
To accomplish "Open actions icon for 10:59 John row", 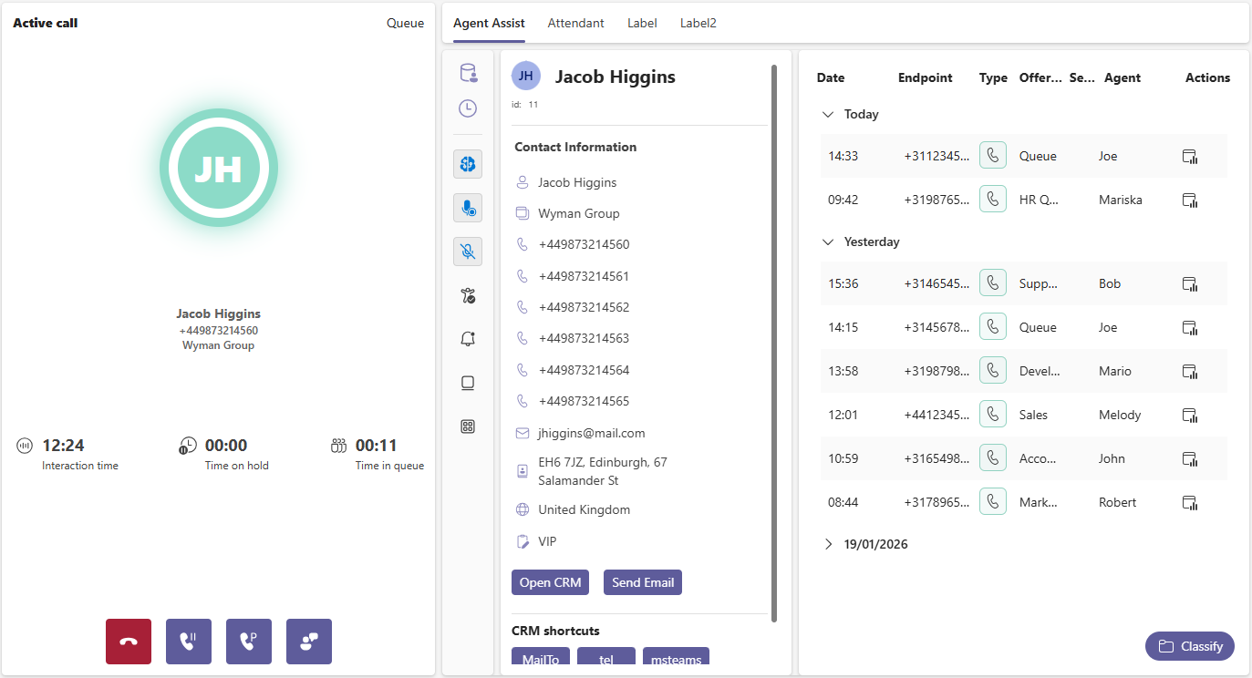I will tap(1189, 459).
